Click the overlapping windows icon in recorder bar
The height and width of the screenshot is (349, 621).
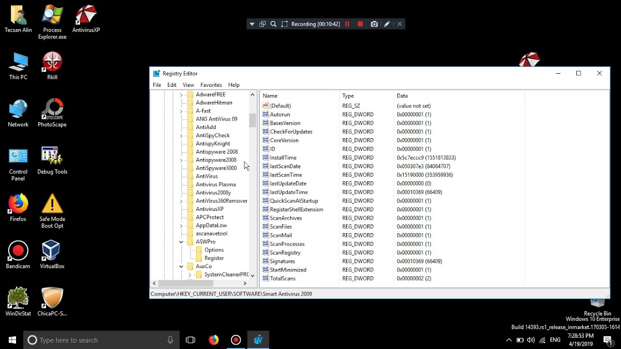point(262,24)
